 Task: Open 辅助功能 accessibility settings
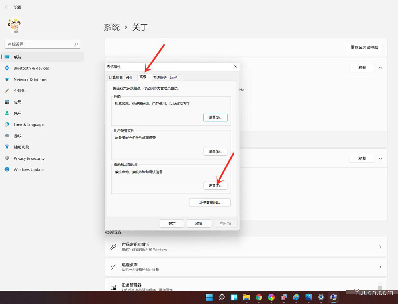(43, 147)
